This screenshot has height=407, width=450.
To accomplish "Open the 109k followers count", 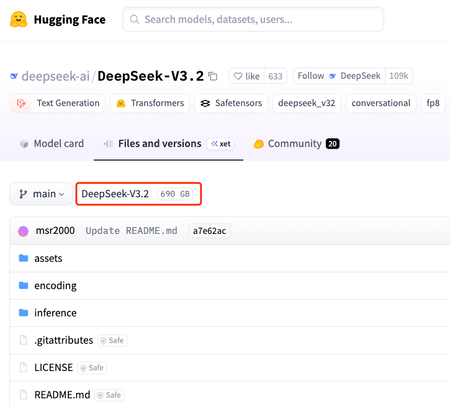I will pos(398,76).
